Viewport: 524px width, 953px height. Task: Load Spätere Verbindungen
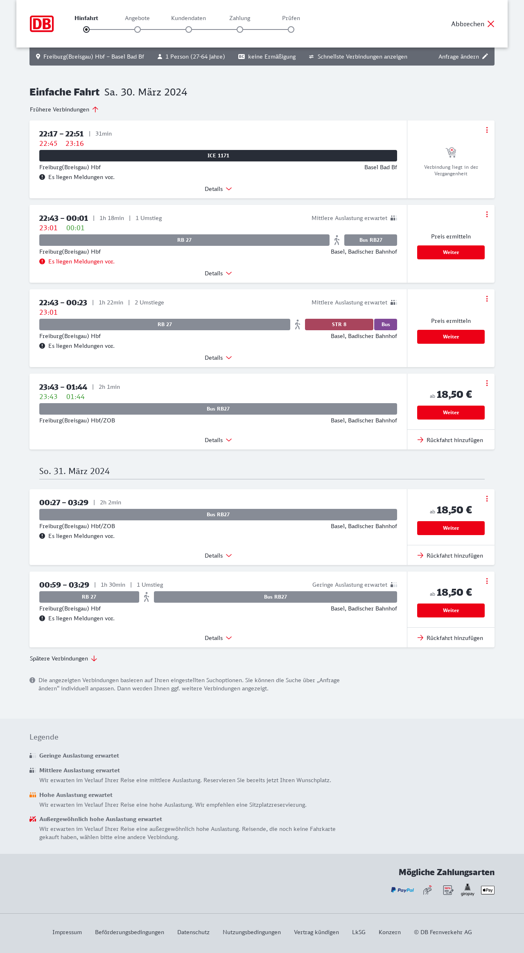click(x=63, y=658)
